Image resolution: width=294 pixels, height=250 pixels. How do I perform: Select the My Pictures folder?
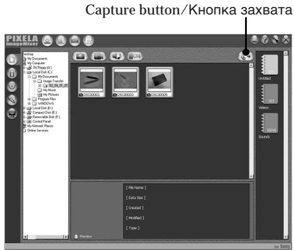[x=51, y=95]
